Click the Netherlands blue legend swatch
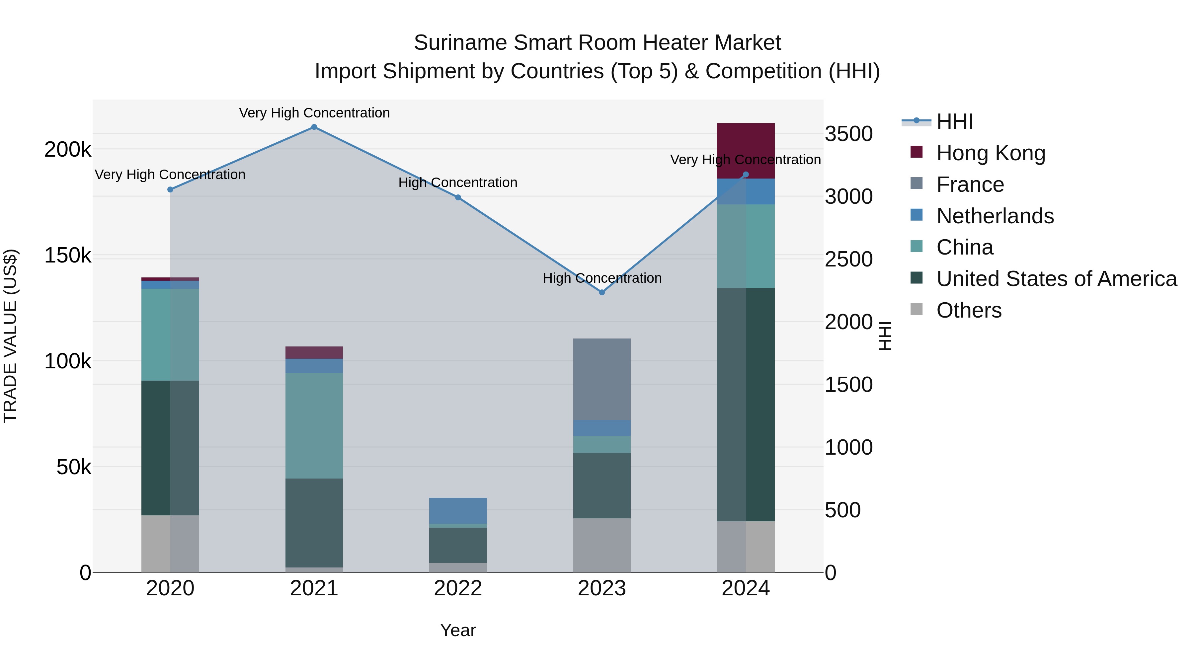Viewport: 1195px width, 672px height. pos(916,215)
